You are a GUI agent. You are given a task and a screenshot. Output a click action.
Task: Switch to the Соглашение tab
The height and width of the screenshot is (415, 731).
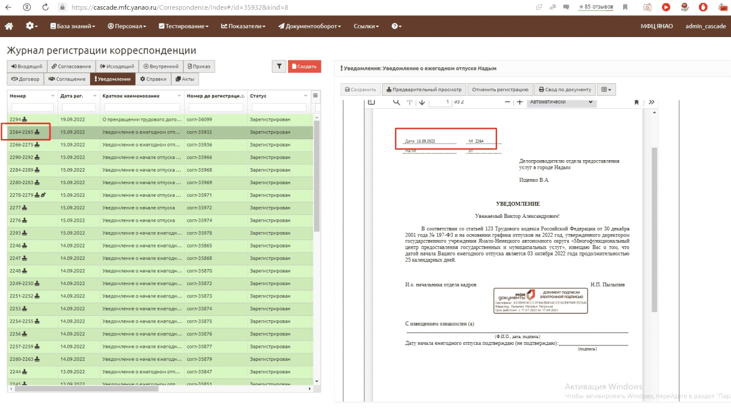(66, 79)
